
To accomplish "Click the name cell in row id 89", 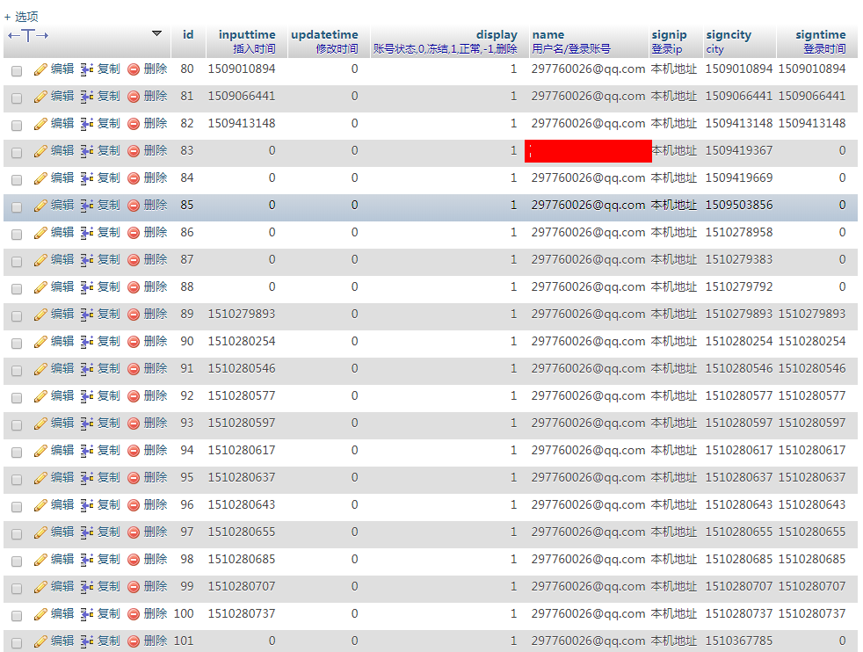I will [x=588, y=315].
